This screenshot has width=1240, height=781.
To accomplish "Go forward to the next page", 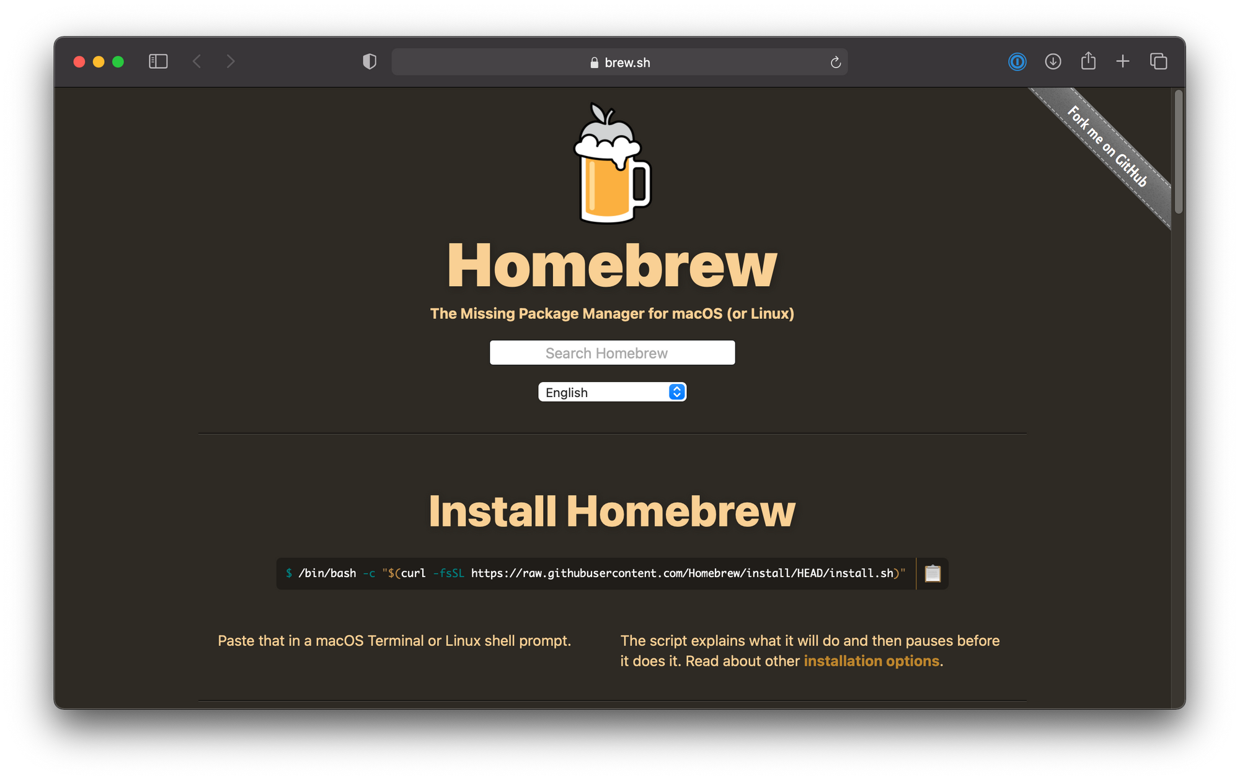I will 231,61.
